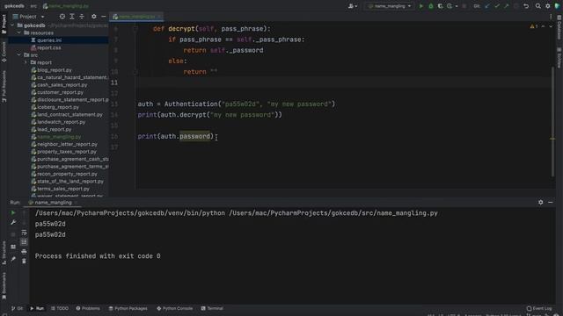
Task: Click the print icon in the Run console
Action: [24, 252]
